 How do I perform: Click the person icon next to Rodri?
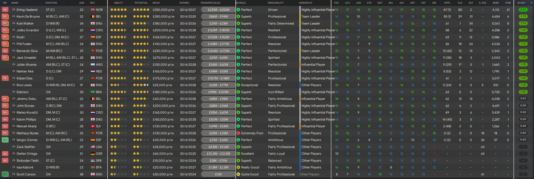pos(13,37)
